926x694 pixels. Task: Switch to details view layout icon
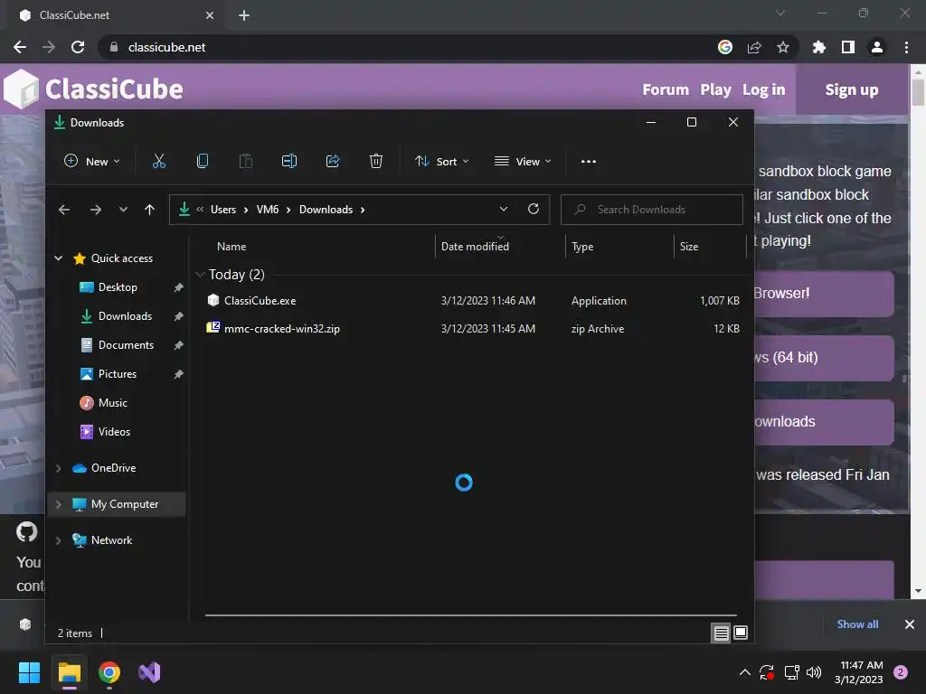(x=721, y=633)
